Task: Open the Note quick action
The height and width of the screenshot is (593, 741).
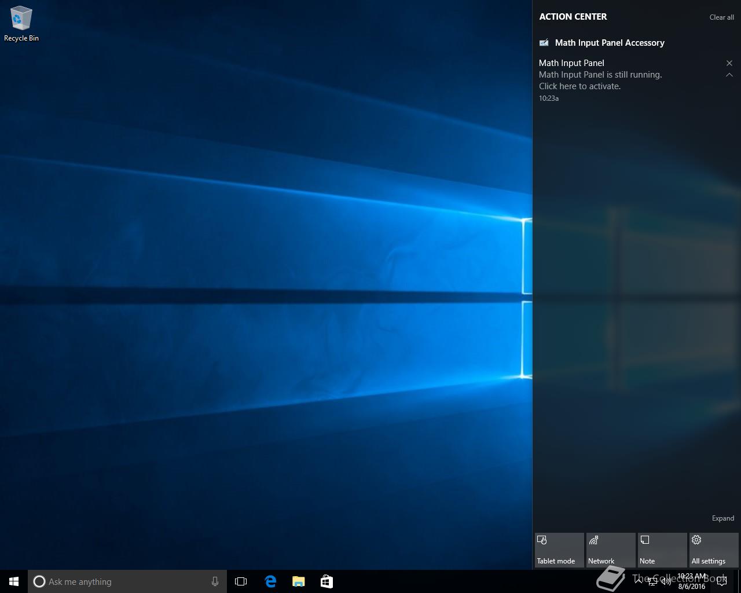Action: (662, 550)
